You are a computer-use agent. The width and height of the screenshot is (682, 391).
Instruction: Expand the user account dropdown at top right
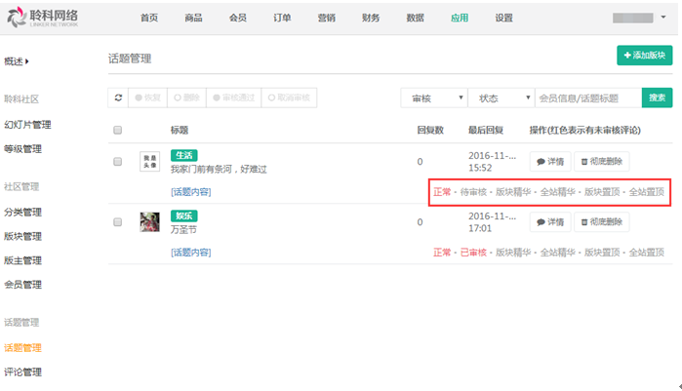[x=644, y=18]
